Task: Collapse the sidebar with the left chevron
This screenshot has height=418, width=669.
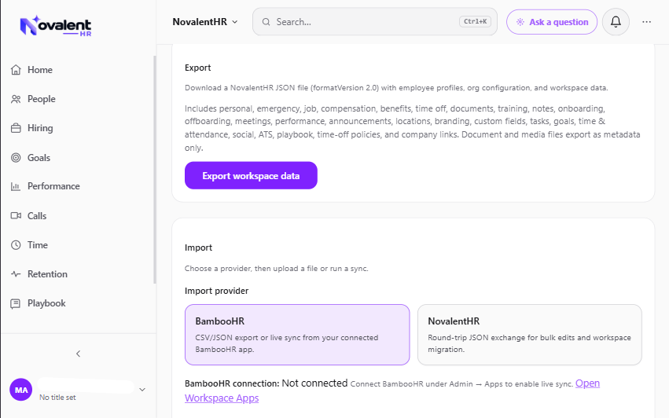Action: (78, 354)
